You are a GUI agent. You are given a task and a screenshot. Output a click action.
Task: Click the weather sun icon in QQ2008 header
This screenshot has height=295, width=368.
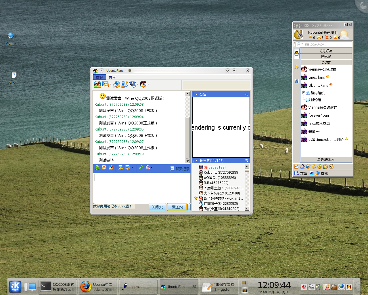345,35
